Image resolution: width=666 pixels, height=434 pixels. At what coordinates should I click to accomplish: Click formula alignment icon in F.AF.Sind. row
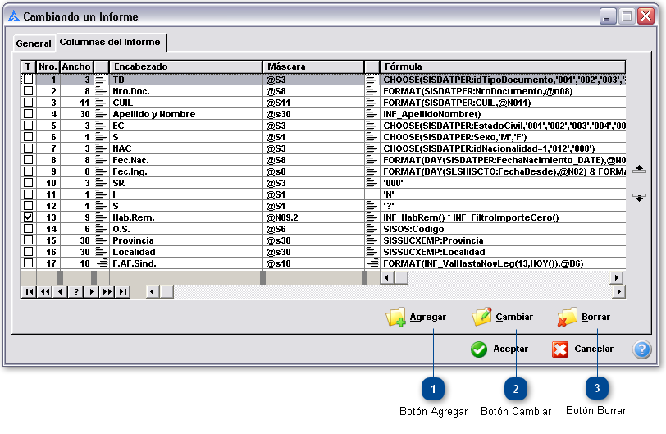click(372, 263)
